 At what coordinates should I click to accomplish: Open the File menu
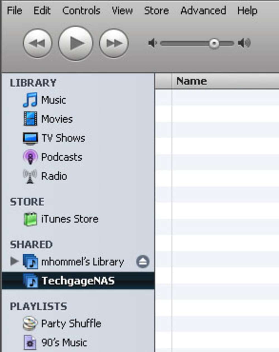pos(15,11)
